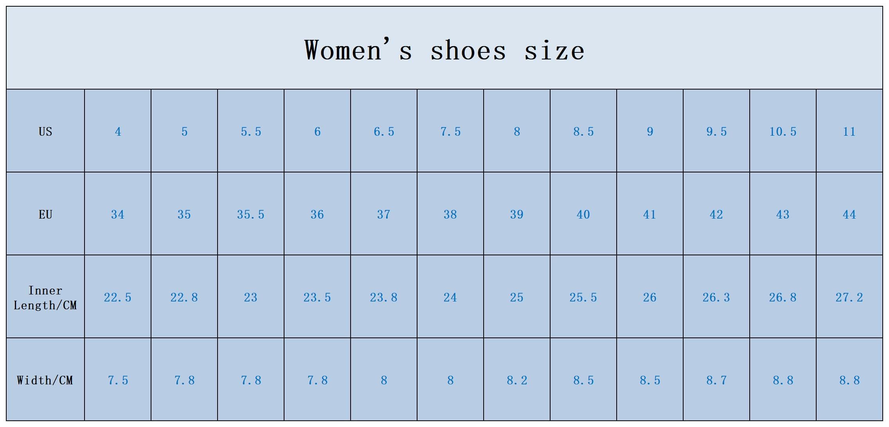Select the 25.5 inner length cell

[583, 298]
